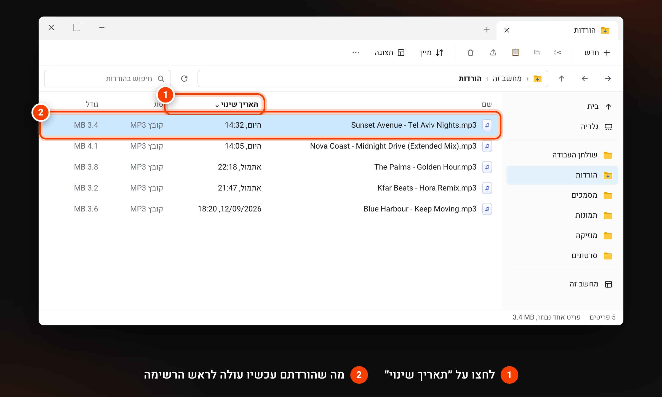662x397 pixels.
Task: Select Nova Coast - Midnight Drive (Extended Mix).mp3
Action: pos(270,146)
